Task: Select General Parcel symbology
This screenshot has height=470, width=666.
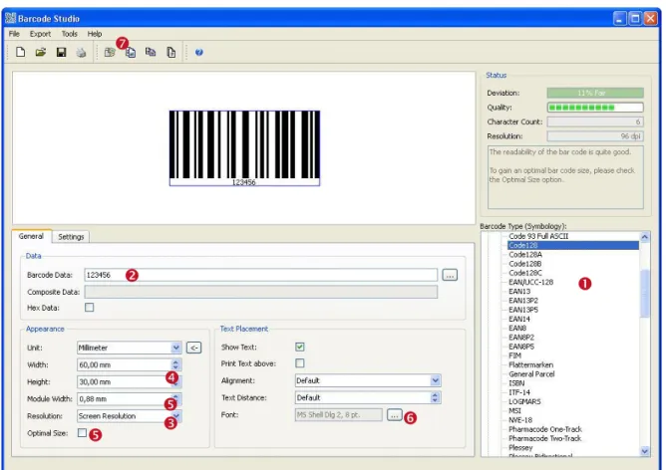Action: coord(531,374)
